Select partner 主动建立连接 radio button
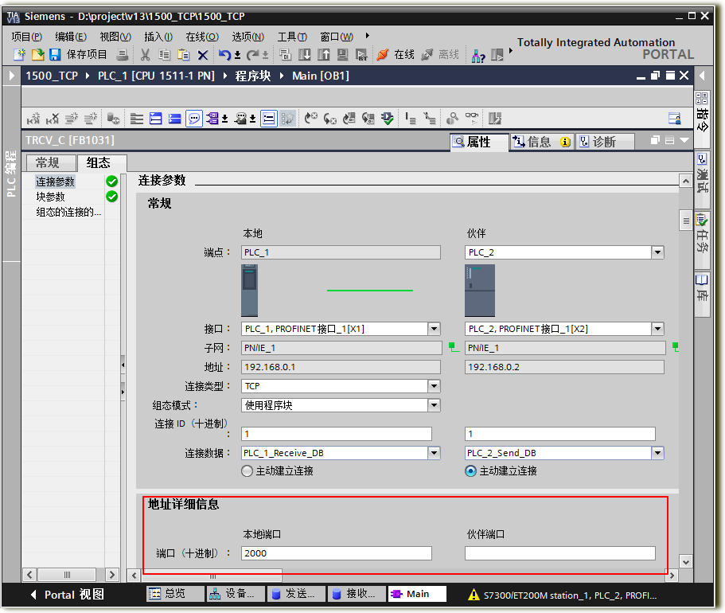The height and width of the screenshot is (613, 725). click(470, 471)
